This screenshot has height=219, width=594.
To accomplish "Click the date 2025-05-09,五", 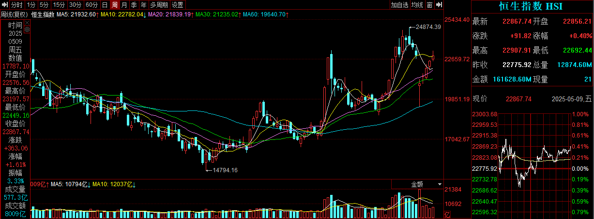I will [572, 99].
